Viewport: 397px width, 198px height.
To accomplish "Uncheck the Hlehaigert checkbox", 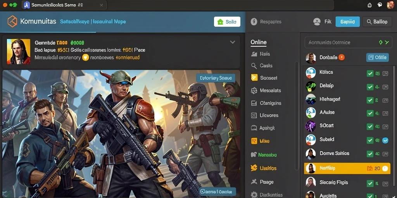I will click(x=370, y=100).
